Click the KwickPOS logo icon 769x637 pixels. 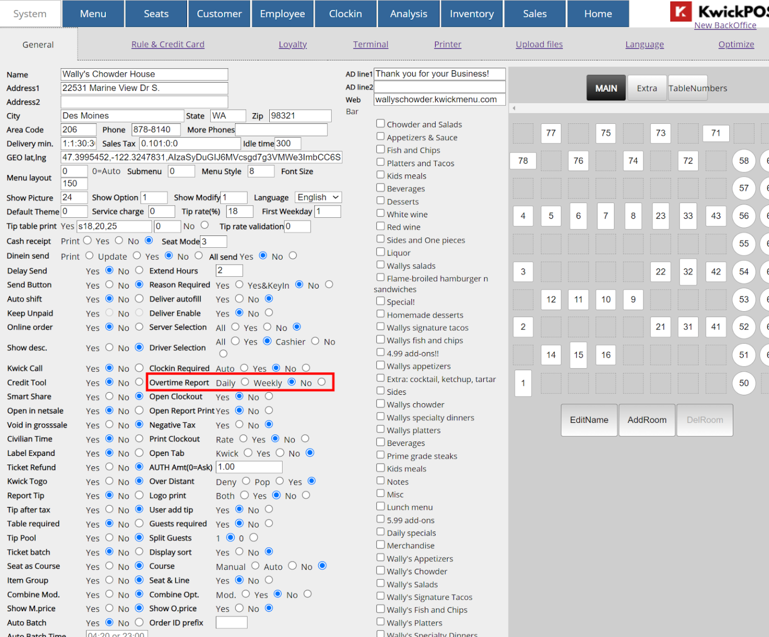681,11
